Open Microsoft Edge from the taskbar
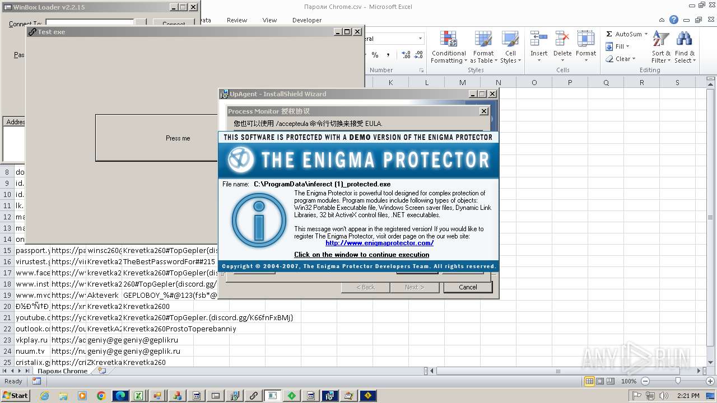This screenshot has width=717, height=403. pos(120,396)
